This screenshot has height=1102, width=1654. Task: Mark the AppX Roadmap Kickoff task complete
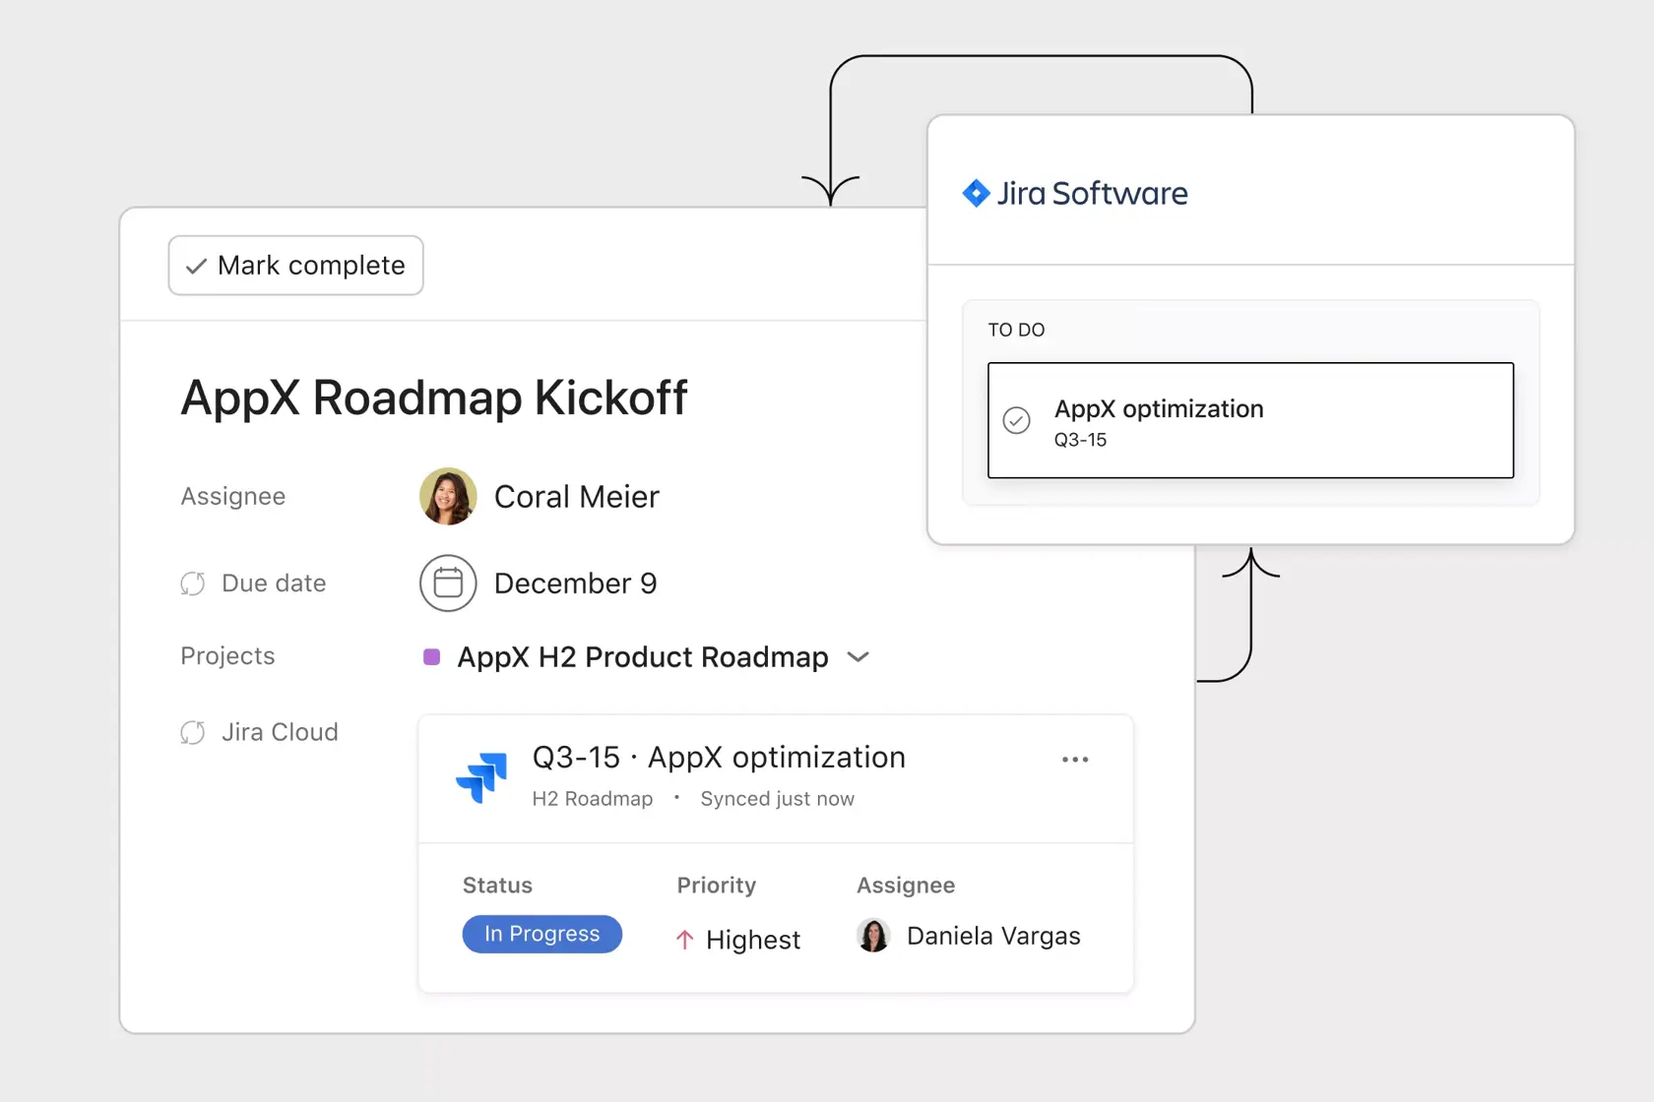click(x=294, y=265)
